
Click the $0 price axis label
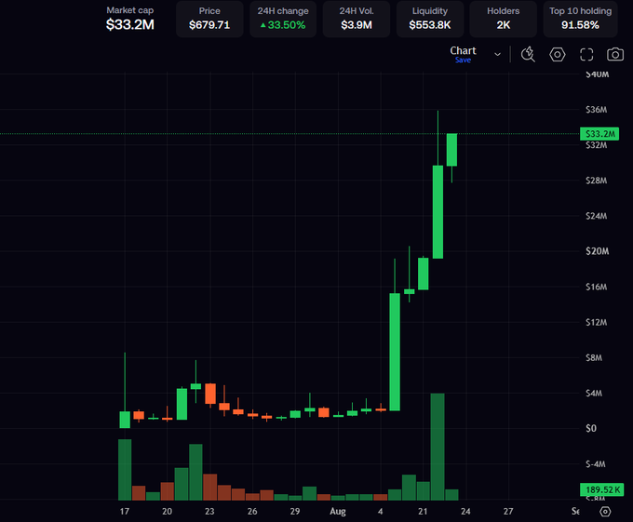(x=591, y=428)
